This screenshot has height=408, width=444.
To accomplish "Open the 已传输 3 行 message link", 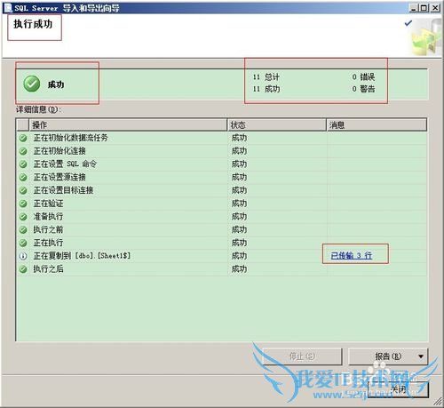I will [x=352, y=255].
